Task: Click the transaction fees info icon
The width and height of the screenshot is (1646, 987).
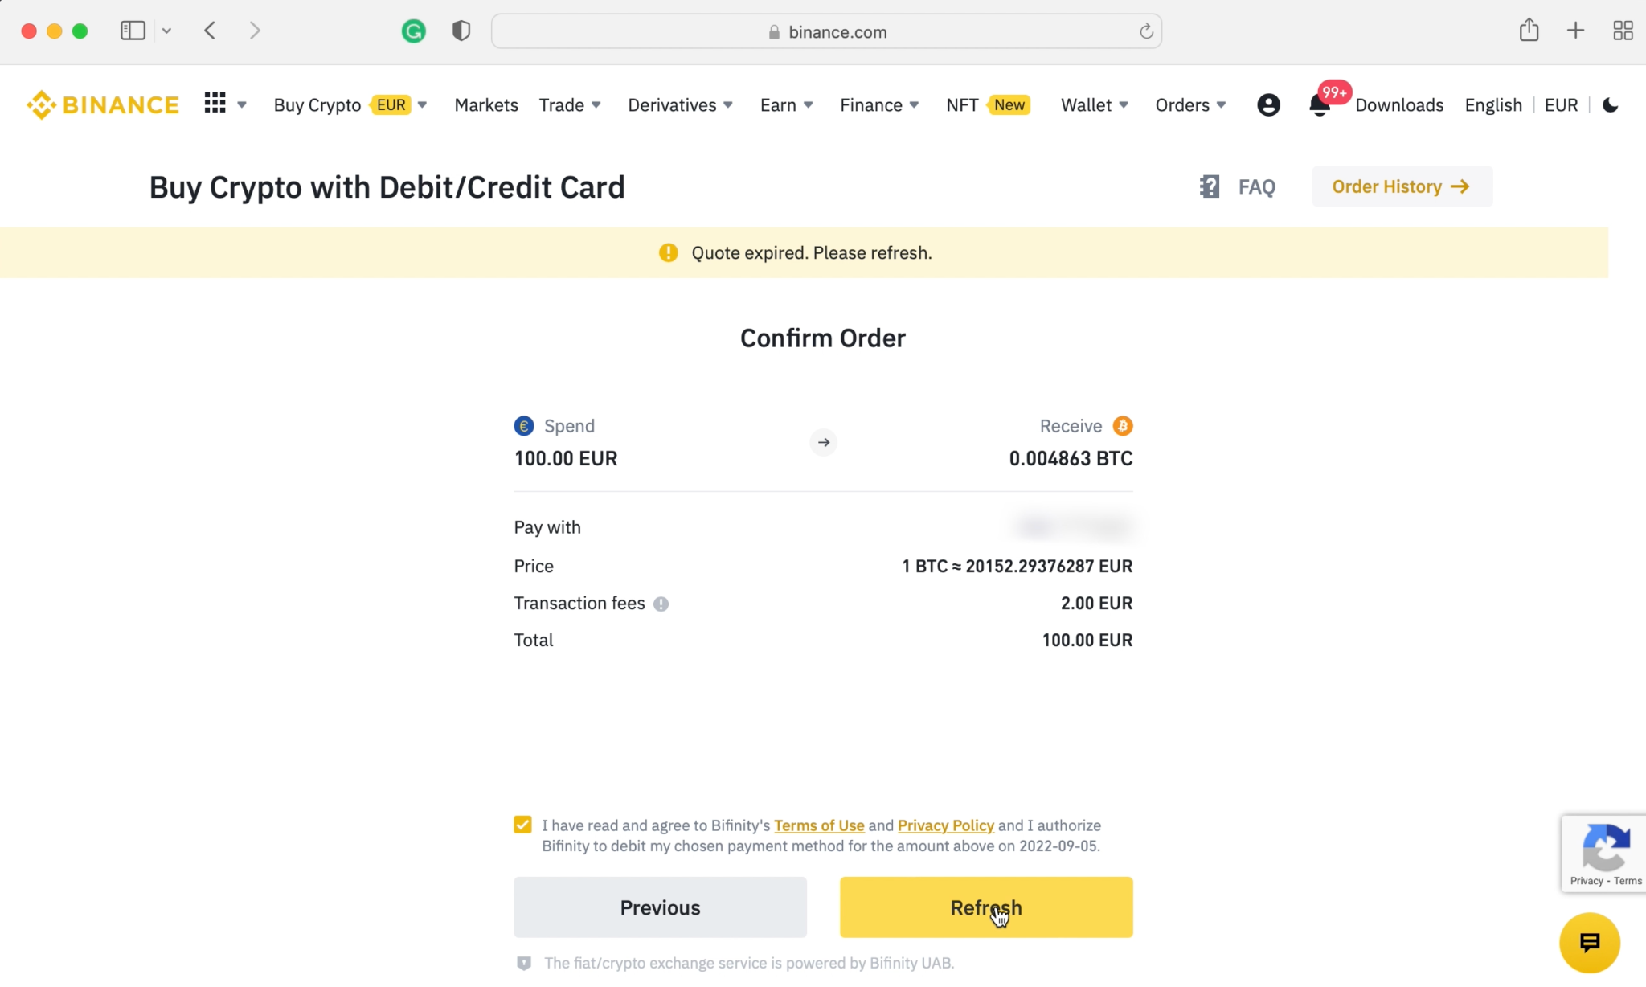Action: click(661, 604)
